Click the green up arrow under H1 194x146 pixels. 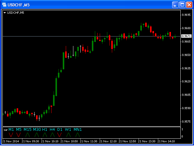click(45, 134)
